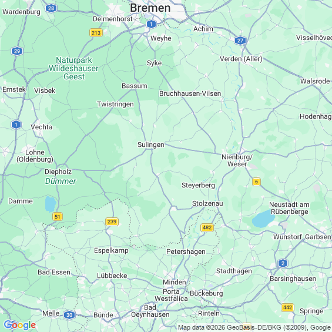The height and width of the screenshot is (332, 332).
Task: Select the Sulingen town label
Action: tap(151, 145)
